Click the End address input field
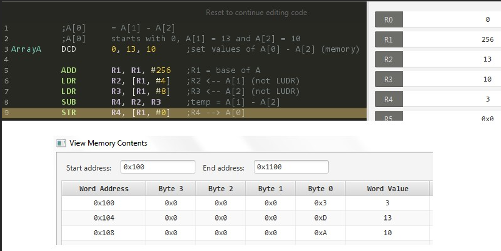 291,167
